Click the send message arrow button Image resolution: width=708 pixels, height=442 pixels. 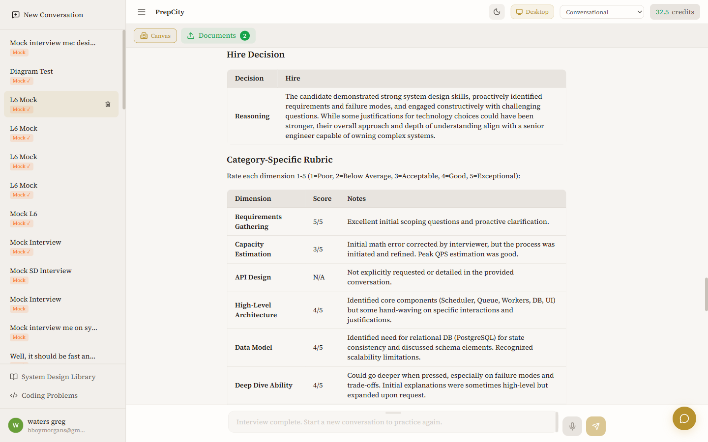(596, 426)
